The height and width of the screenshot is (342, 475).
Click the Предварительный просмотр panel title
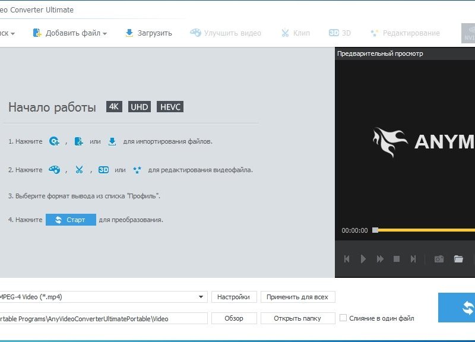coord(380,53)
